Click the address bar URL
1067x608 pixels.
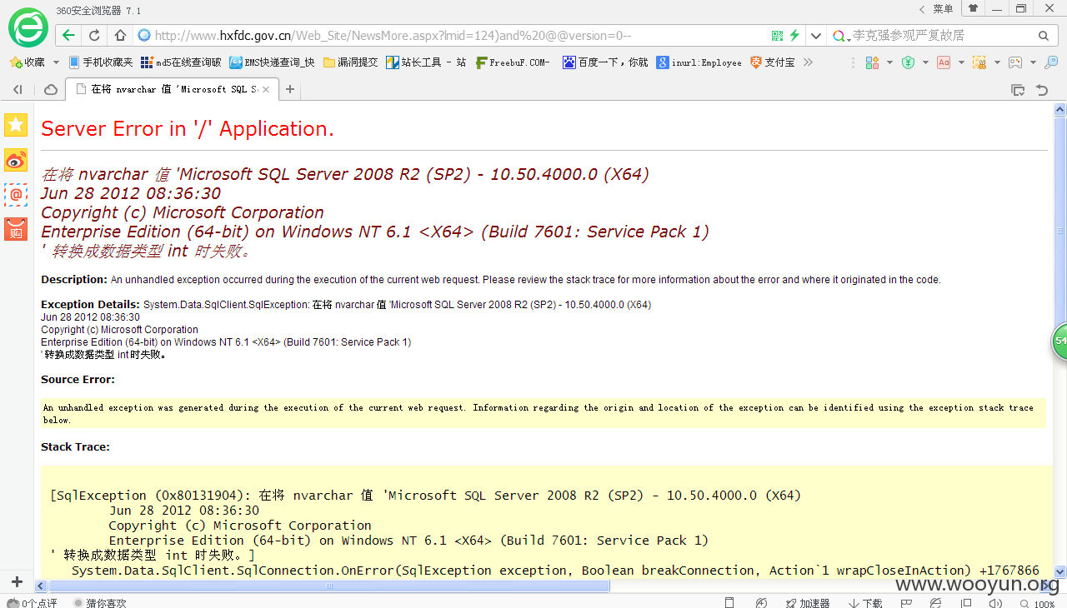click(x=393, y=36)
